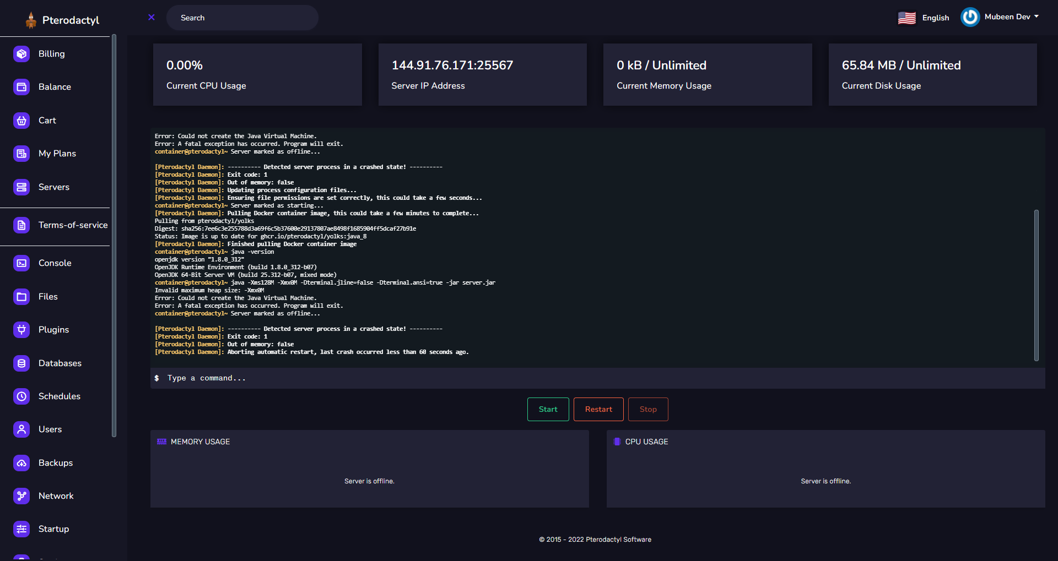Focus the Search input field
Image resolution: width=1058 pixels, height=561 pixels.
(x=242, y=18)
